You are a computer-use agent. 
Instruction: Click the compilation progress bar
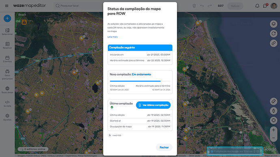pos(140,81)
